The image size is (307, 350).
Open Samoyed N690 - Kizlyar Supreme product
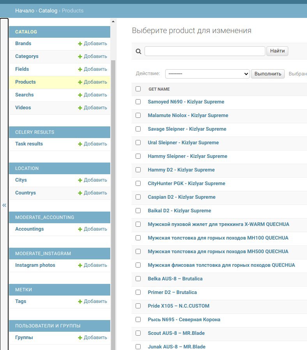[186, 102]
